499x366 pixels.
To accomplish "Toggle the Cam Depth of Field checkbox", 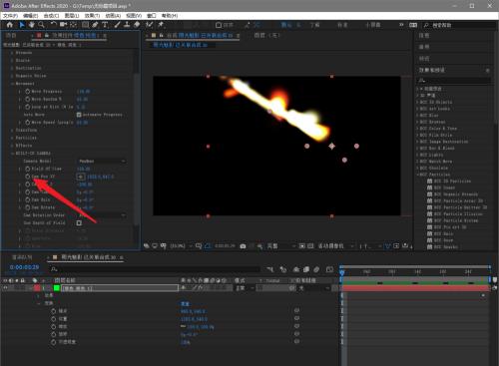I will click(x=79, y=223).
